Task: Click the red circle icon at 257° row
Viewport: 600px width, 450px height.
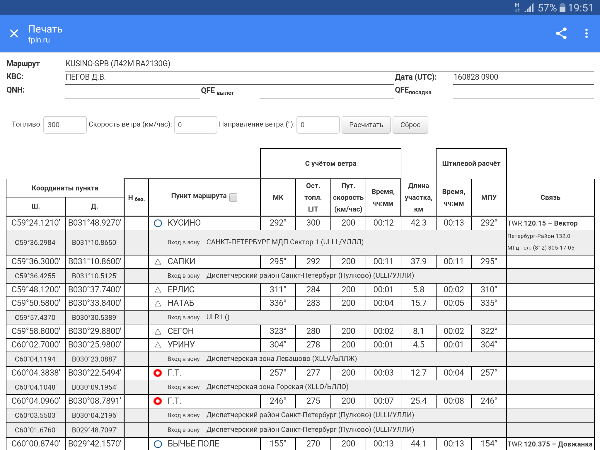Action: pos(158,373)
